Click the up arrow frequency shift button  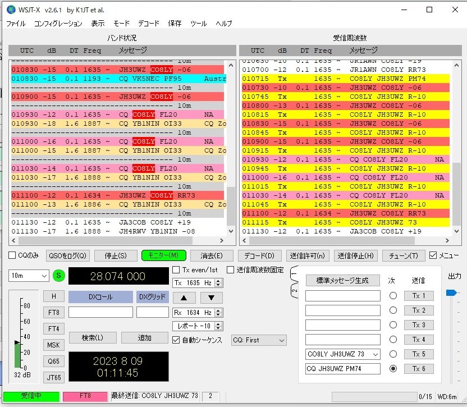coord(184,298)
